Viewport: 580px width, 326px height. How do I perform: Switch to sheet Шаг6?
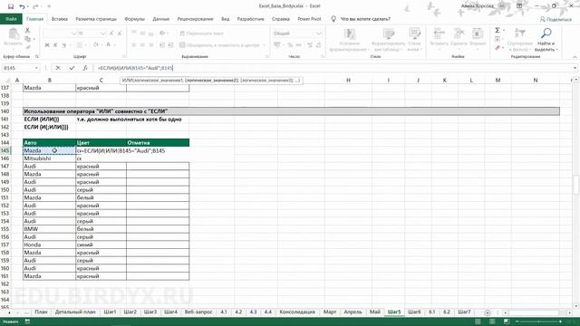(414, 312)
